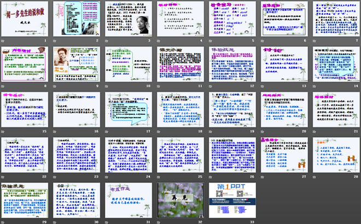Select slide 10 bracket diagram thumbnail
Image resolution: width=361 pixels, height=224 pixels.
click(129, 64)
